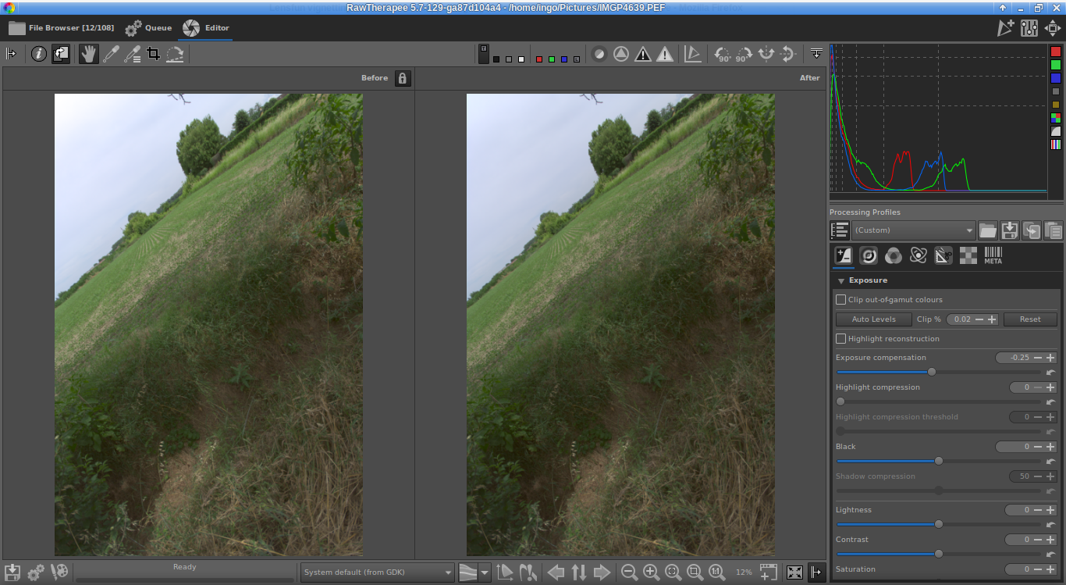Zoom in on the preview

pos(651,573)
